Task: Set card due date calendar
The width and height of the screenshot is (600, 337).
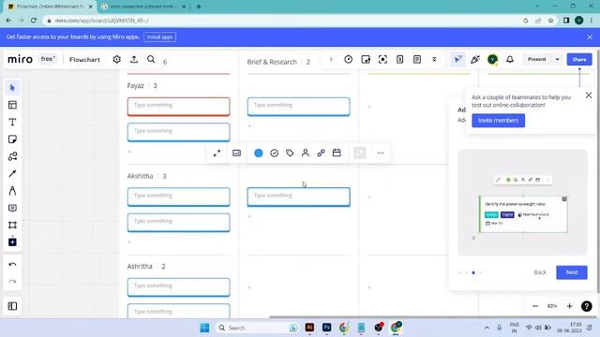Action: tap(337, 153)
